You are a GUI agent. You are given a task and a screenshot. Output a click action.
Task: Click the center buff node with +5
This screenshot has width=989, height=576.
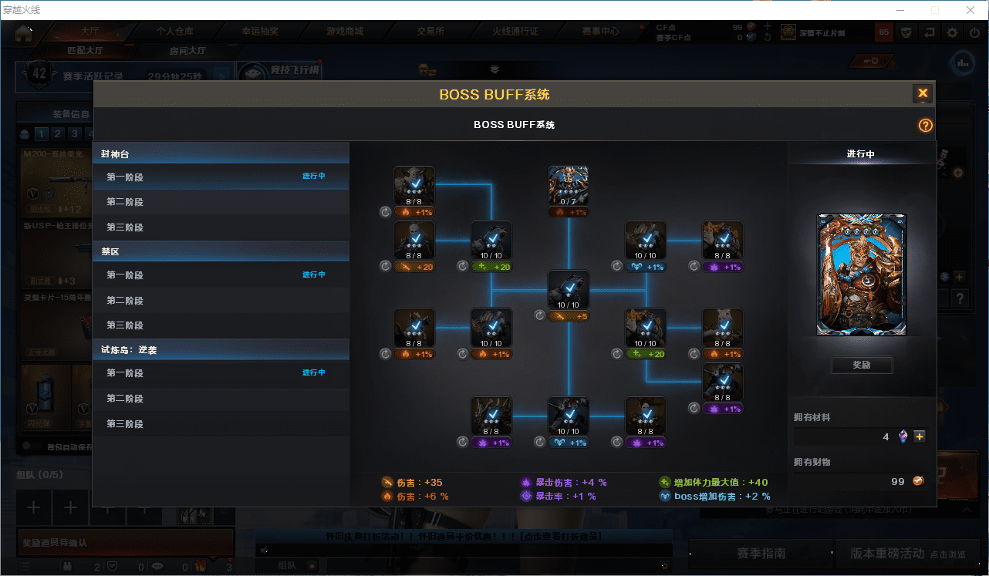pyautogui.click(x=569, y=290)
